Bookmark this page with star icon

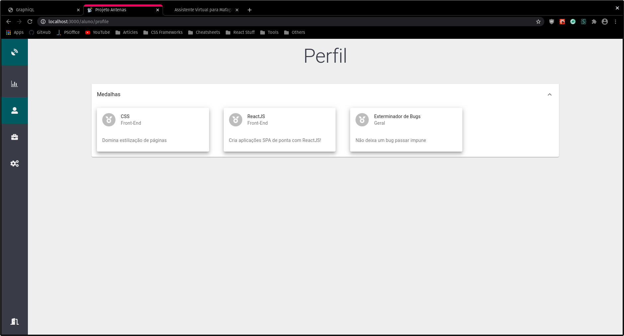[538, 22]
